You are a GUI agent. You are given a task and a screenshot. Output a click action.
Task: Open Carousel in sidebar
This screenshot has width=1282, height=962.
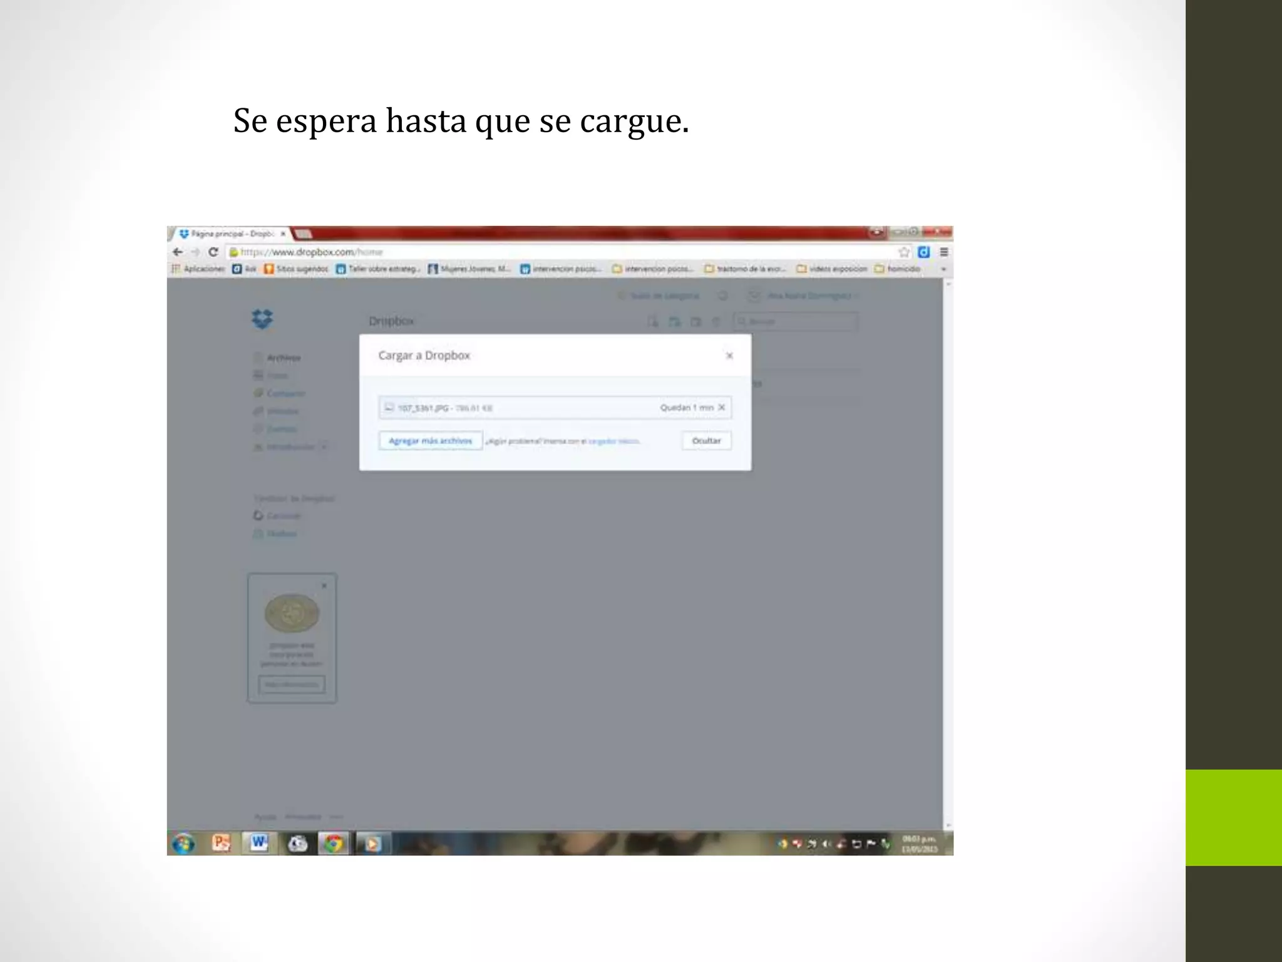tap(277, 515)
